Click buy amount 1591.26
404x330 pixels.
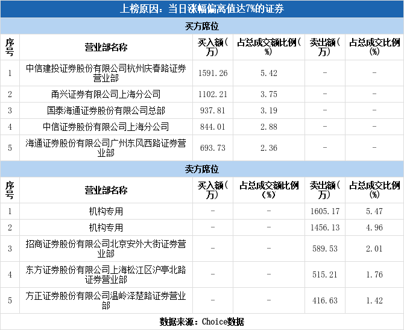[x=213, y=73]
